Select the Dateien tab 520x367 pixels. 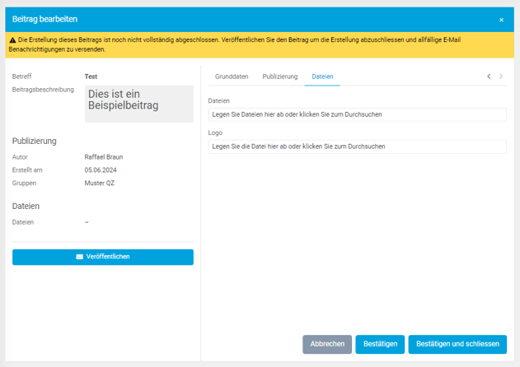tap(322, 77)
